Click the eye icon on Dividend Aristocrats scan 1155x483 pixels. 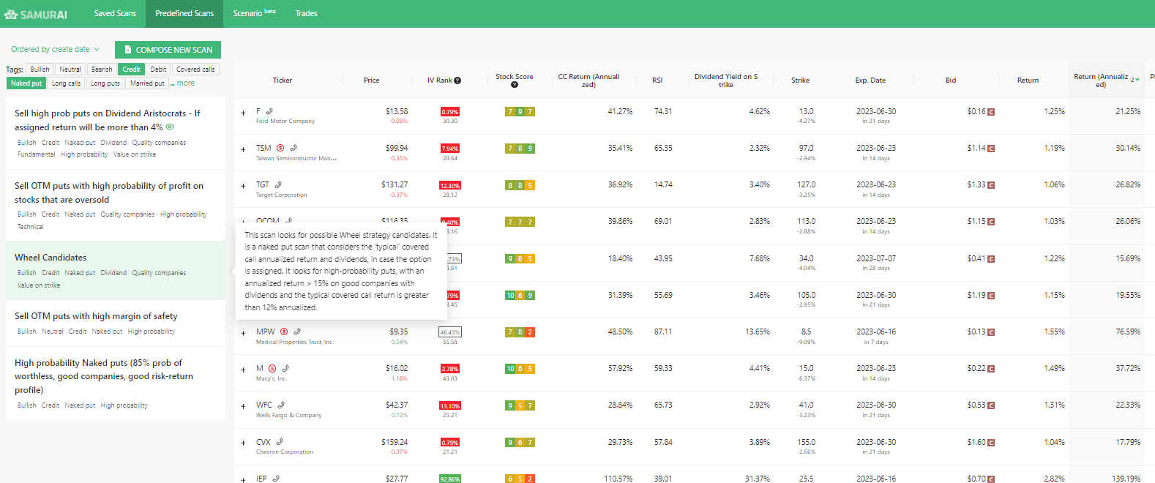point(170,127)
